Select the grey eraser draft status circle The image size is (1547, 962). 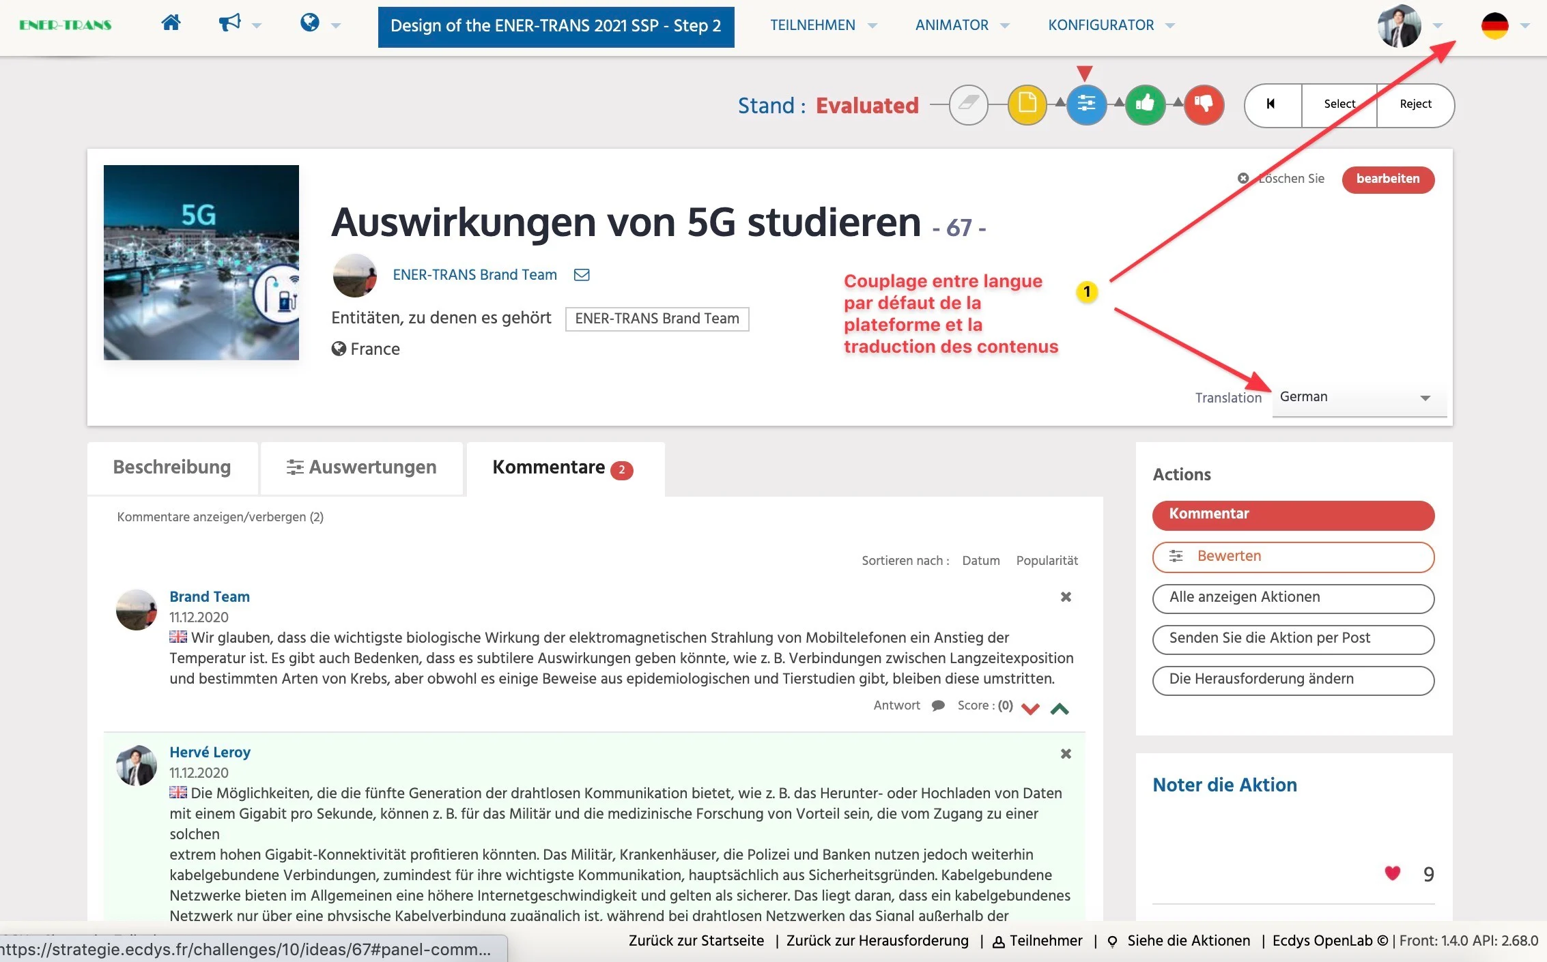968,104
